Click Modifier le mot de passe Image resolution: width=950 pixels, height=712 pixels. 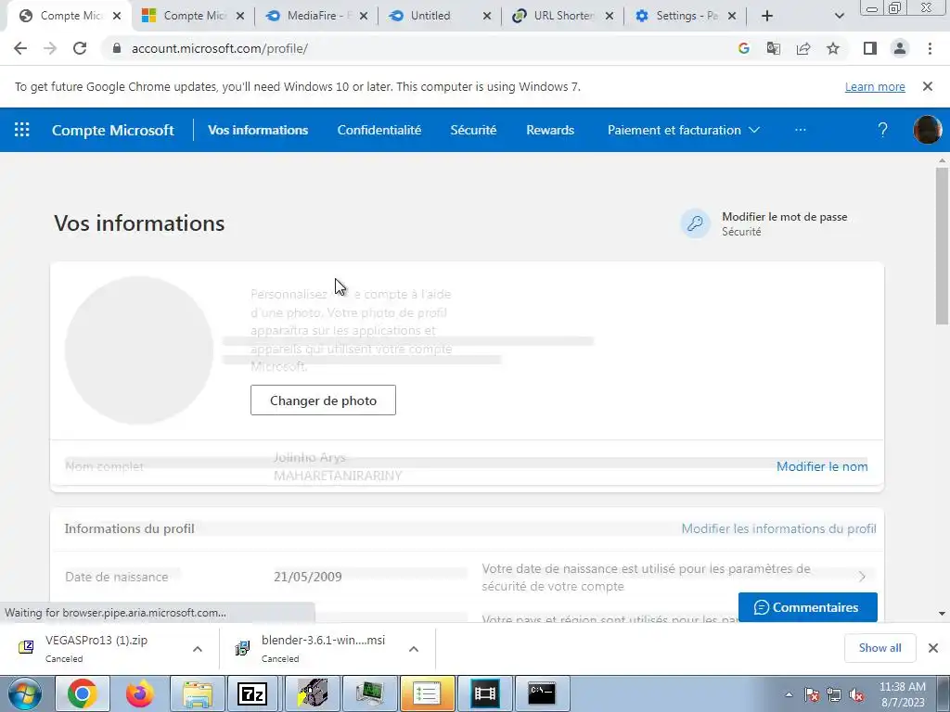tap(785, 217)
